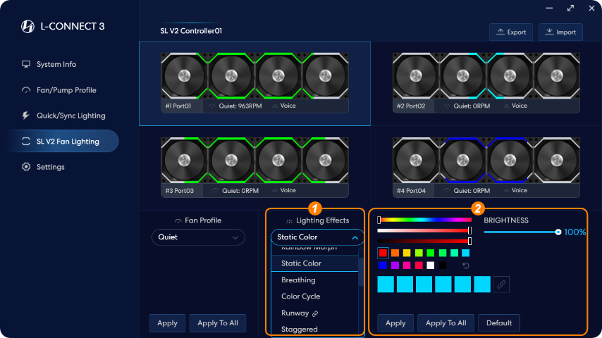The image size is (602, 338).
Task: Click the Quick/Sync Lighting bolt icon
Action: [x=26, y=115]
